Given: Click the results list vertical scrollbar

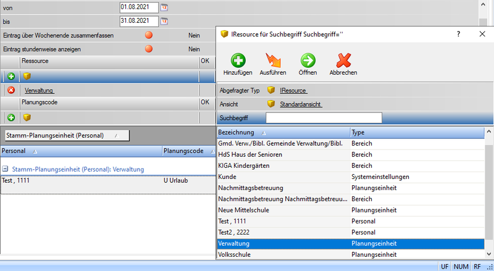Looking at the screenshot, I should tap(489, 185).
